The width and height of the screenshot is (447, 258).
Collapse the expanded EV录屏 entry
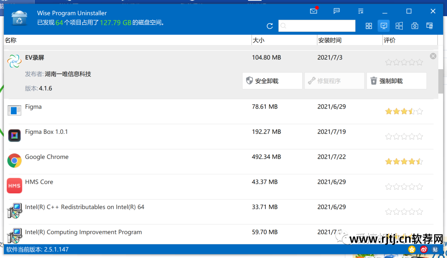[x=433, y=56]
